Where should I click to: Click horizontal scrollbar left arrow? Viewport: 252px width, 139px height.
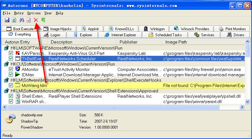pos(5,107)
